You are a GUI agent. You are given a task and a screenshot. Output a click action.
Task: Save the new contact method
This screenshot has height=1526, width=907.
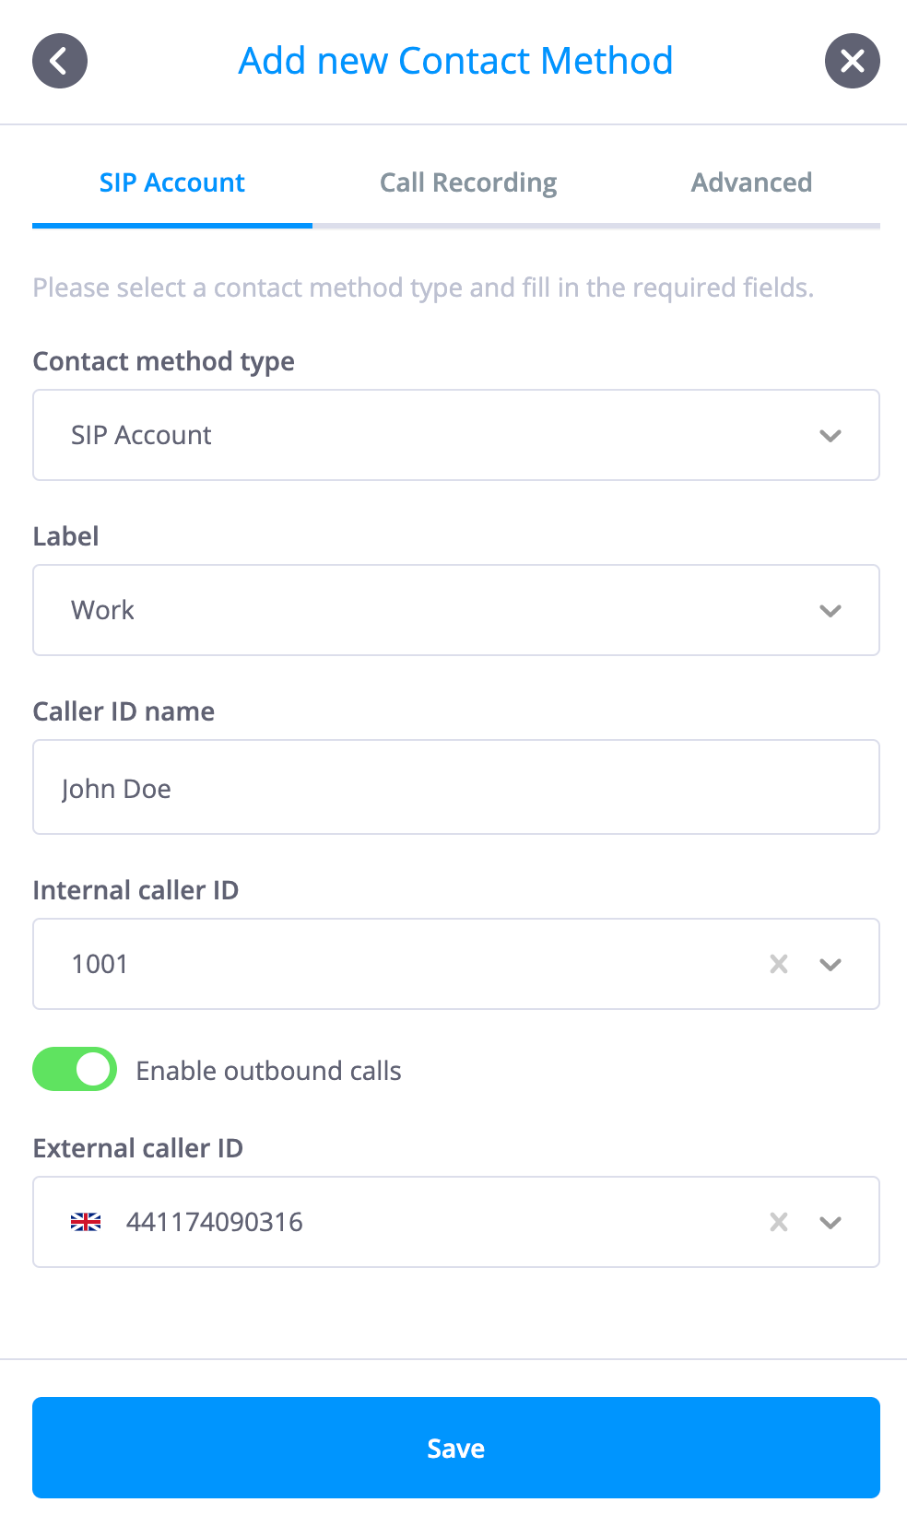tap(456, 1448)
